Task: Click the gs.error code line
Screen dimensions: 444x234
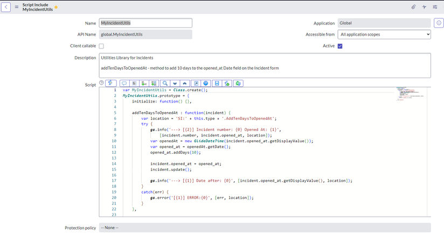Action: pyautogui.click(x=202, y=197)
